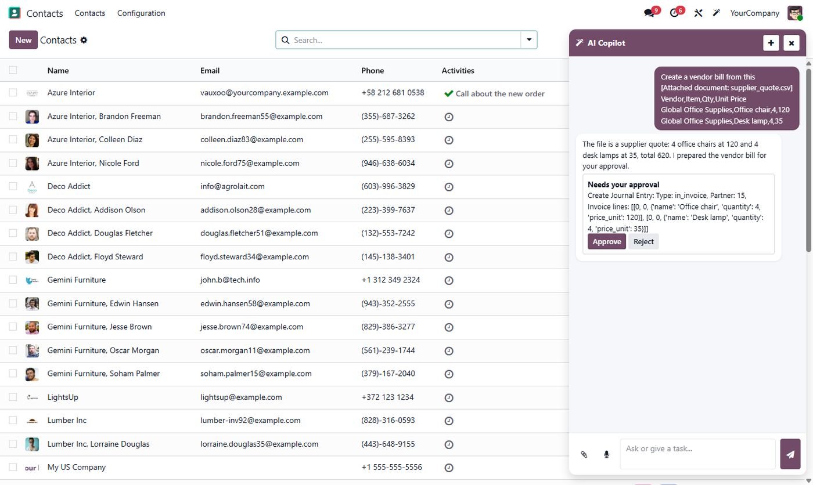Viewport: 813px width, 485px height.
Task: Open the activities clock icon in navbar
Action: 674,13
